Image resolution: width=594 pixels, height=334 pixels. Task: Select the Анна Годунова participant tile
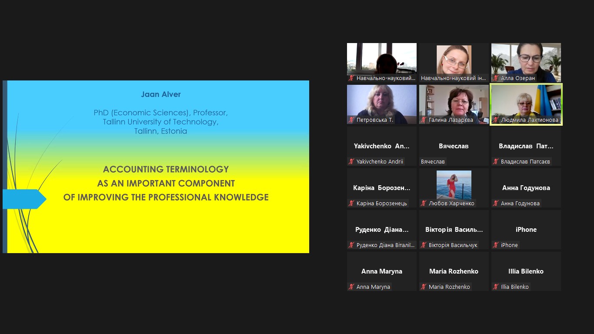coord(526,188)
